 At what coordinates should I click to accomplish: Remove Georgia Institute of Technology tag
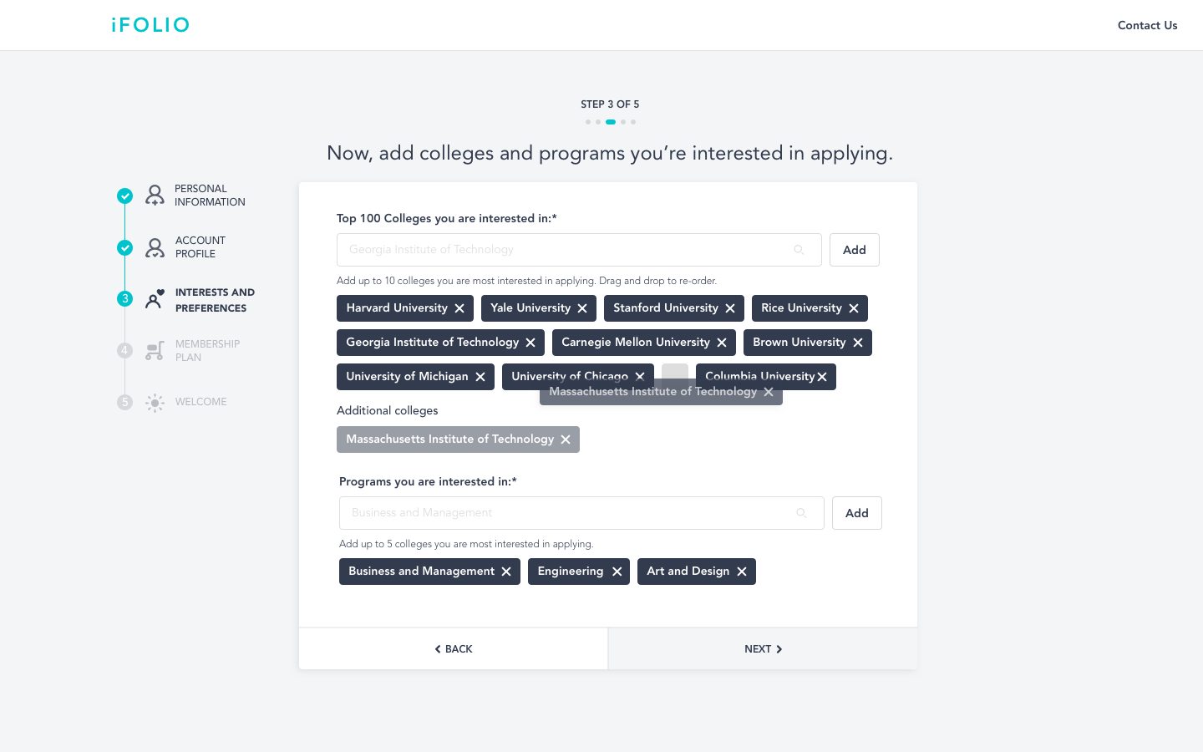tap(530, 343)
